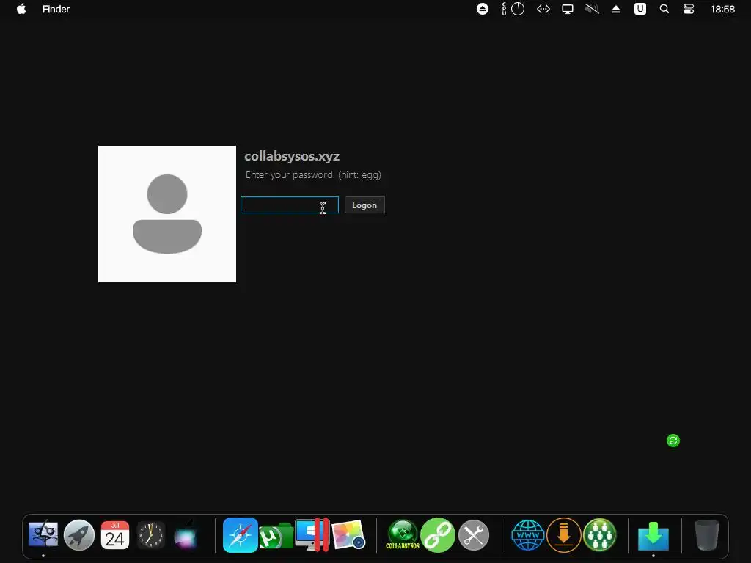Screen dimensions: 751x563
Task: Open the Clock app in dock
Action: click(150, 534)
